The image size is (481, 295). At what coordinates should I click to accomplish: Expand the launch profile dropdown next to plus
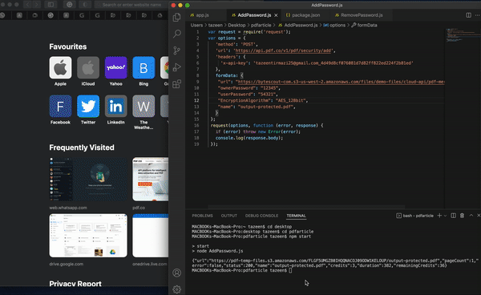tap(445, 216)
